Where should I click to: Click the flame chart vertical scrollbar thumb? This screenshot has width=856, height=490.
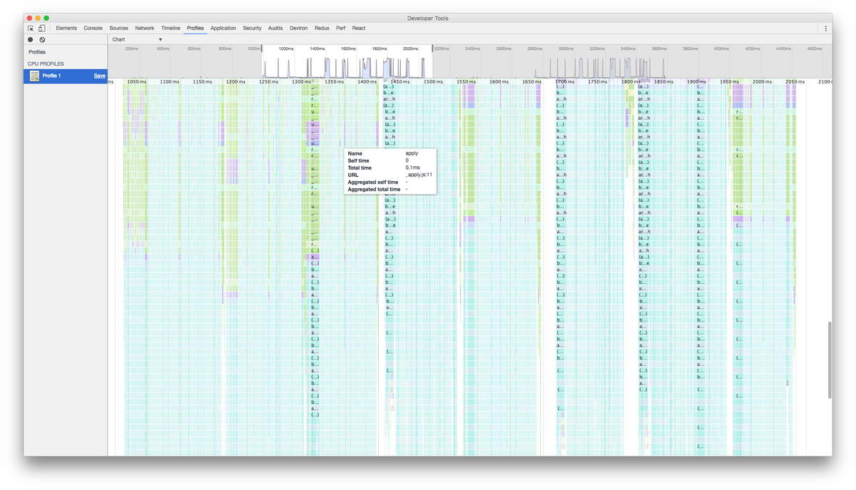[829, 359]
